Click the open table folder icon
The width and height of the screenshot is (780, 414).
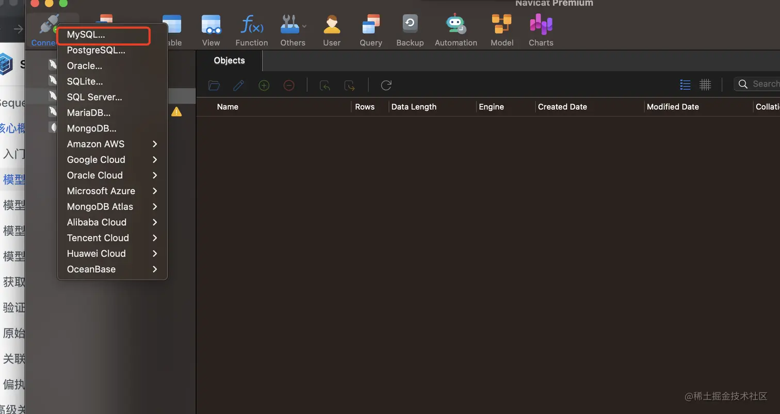214,85
